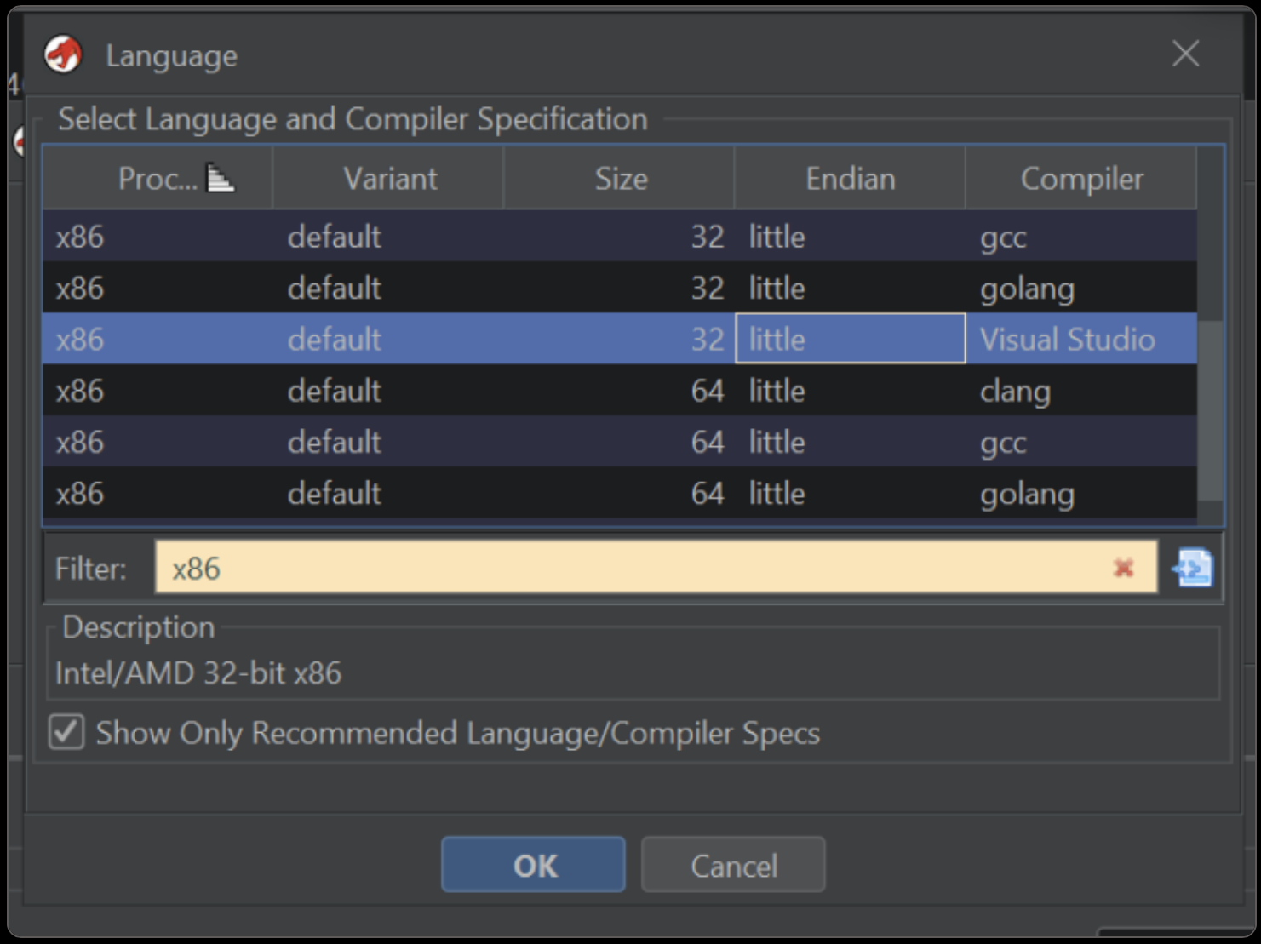Screen dimensions: 1261x944
Task: Click the Ghidra dragon icon in title bar
Action: pos(63,55)
